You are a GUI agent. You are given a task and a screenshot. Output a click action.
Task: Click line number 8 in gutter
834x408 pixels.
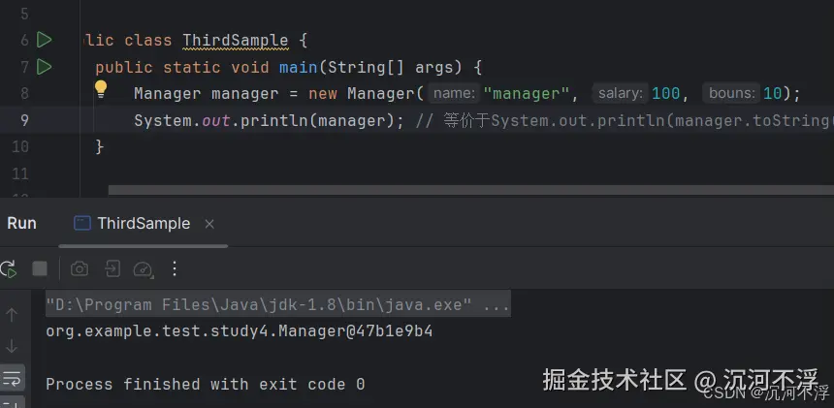24,93
